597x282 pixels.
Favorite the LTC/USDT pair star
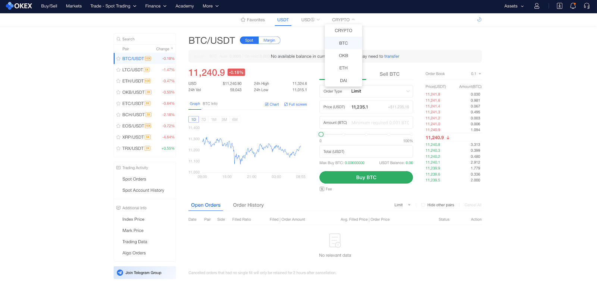[118, 70]
